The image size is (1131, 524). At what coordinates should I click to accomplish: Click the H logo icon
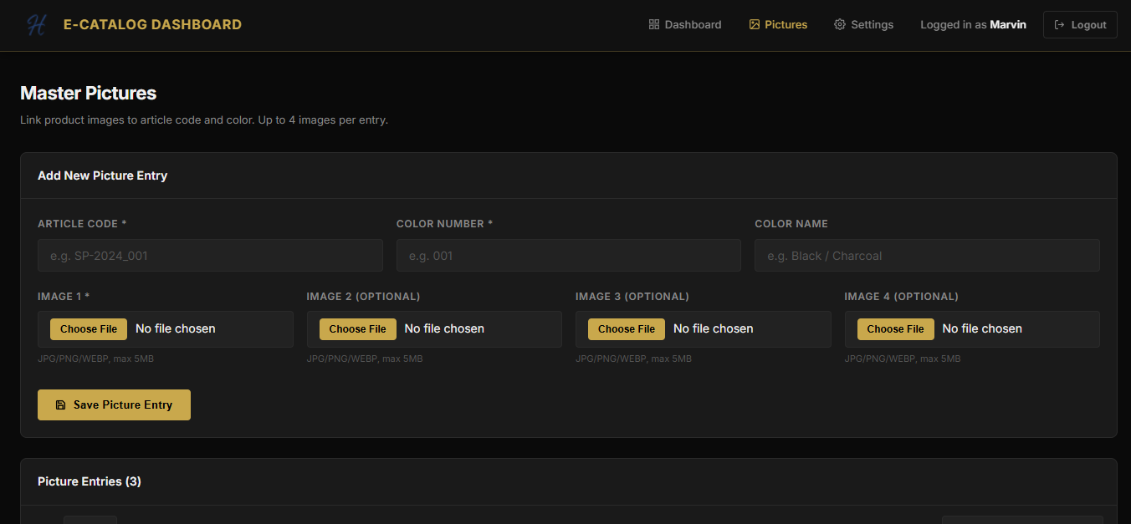point(37,25)
